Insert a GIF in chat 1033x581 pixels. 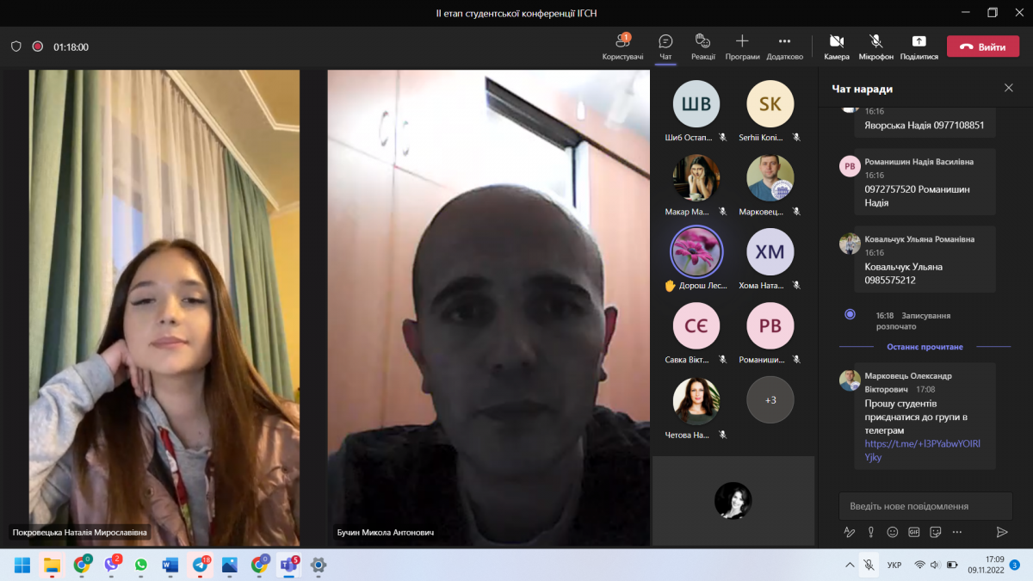[x=913, y=532]
